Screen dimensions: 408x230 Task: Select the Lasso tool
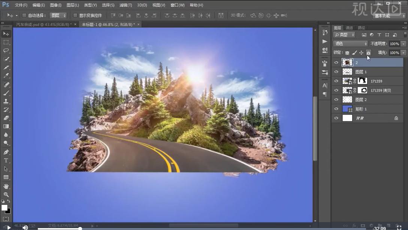pyautogui.click(x=6, y=51)
